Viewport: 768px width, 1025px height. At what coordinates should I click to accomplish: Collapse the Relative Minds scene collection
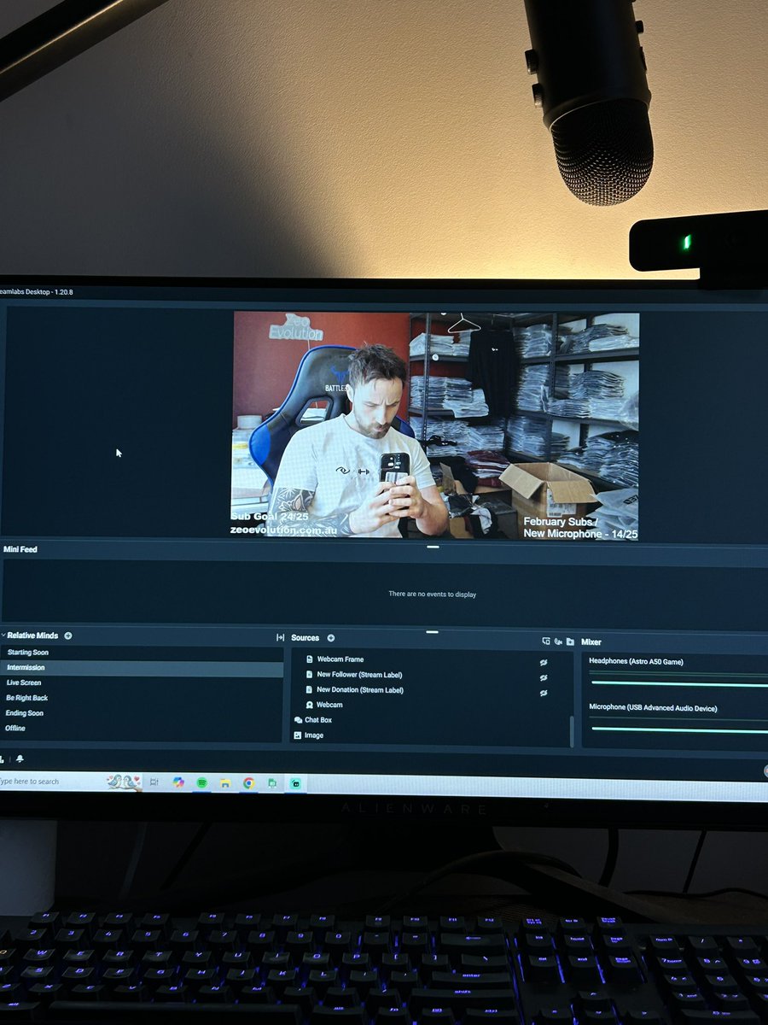coord(5,635)
